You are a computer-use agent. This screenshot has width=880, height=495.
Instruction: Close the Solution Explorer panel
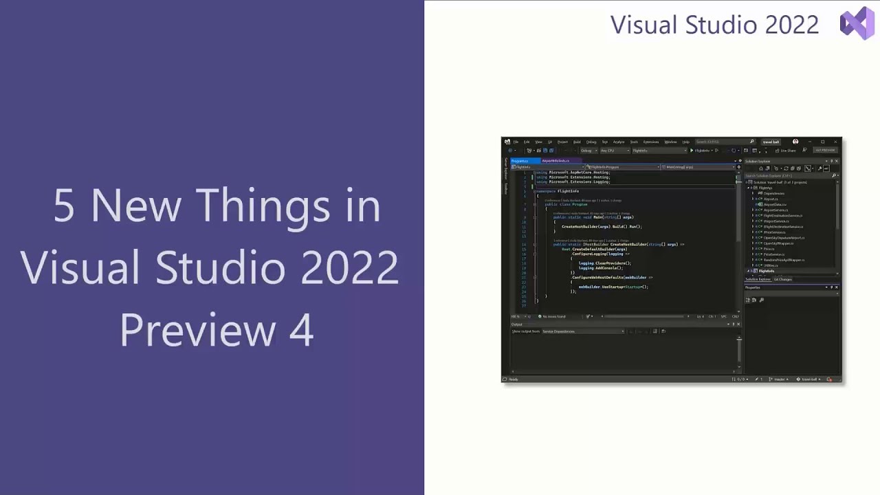click(x=837, y=161)
